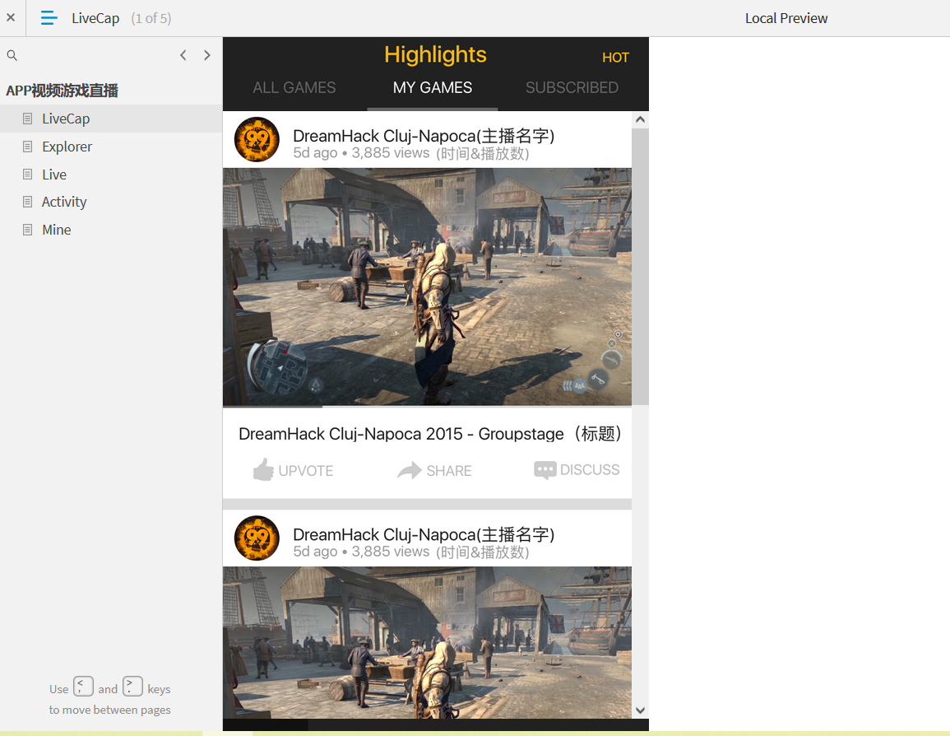
Task: Play the second gameplay video thumbnail
Action: pyautogui.click(x=427, y=643)
